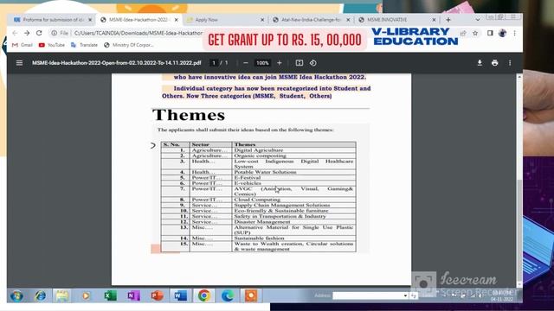Download the PDF file
554x311 pixels.
pos(480,63)
